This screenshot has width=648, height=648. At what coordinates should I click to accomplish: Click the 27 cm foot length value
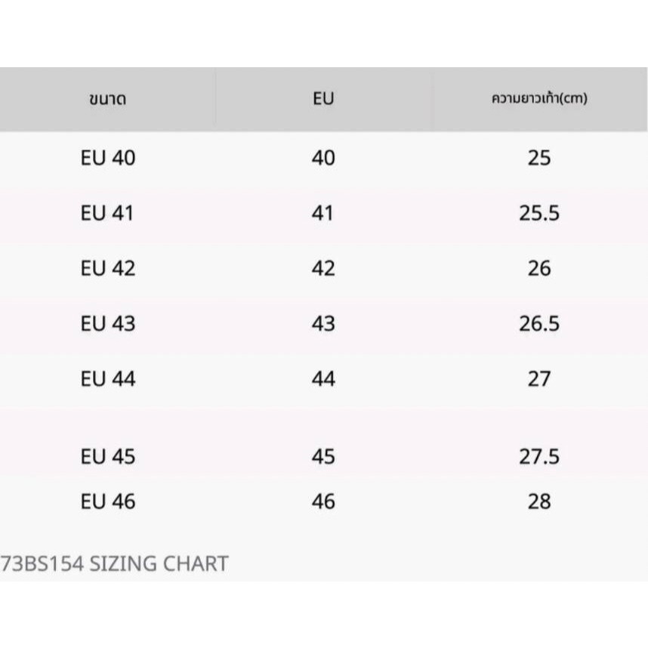pyautogui.click(x=539, y=378)
